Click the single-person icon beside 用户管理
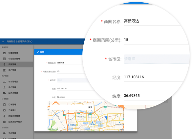The width and height of the screenshot is (192, 139). 4,87
